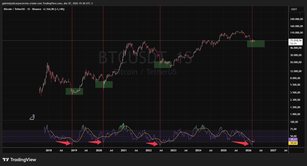Click the RSI 50,00 scale label
Viewport: 307px width, 166px height.
coord(293,136)
